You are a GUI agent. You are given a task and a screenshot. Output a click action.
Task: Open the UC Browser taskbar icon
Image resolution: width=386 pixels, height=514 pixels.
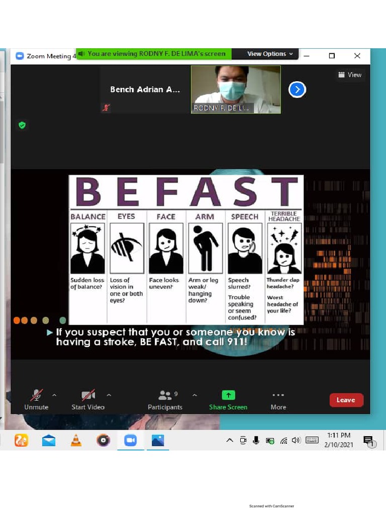coord(21,440)
